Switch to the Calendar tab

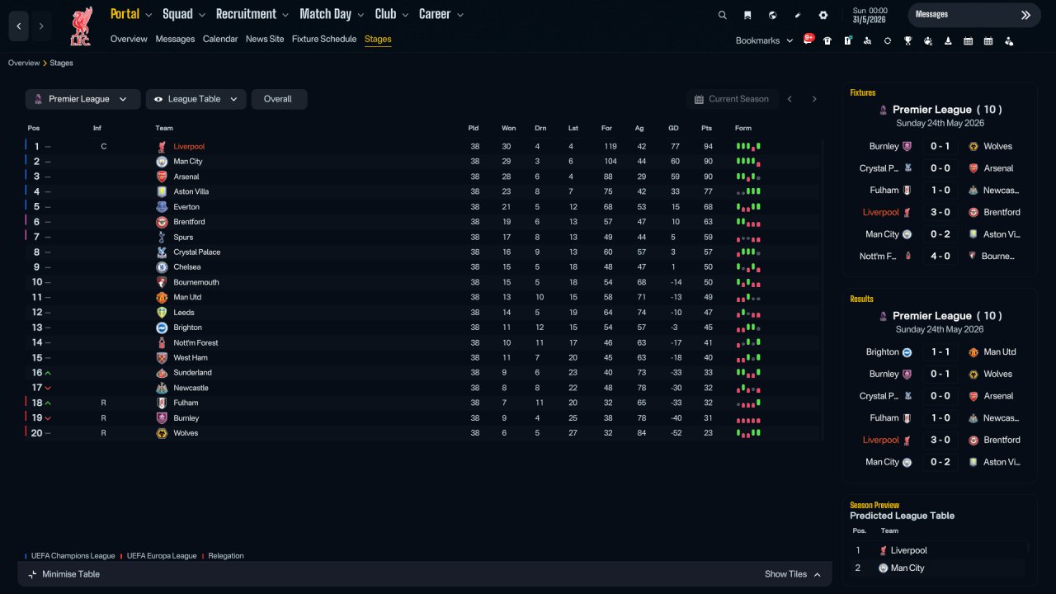click(220, 39)
